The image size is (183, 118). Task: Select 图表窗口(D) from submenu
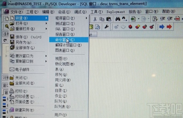[x=69, y=50]
